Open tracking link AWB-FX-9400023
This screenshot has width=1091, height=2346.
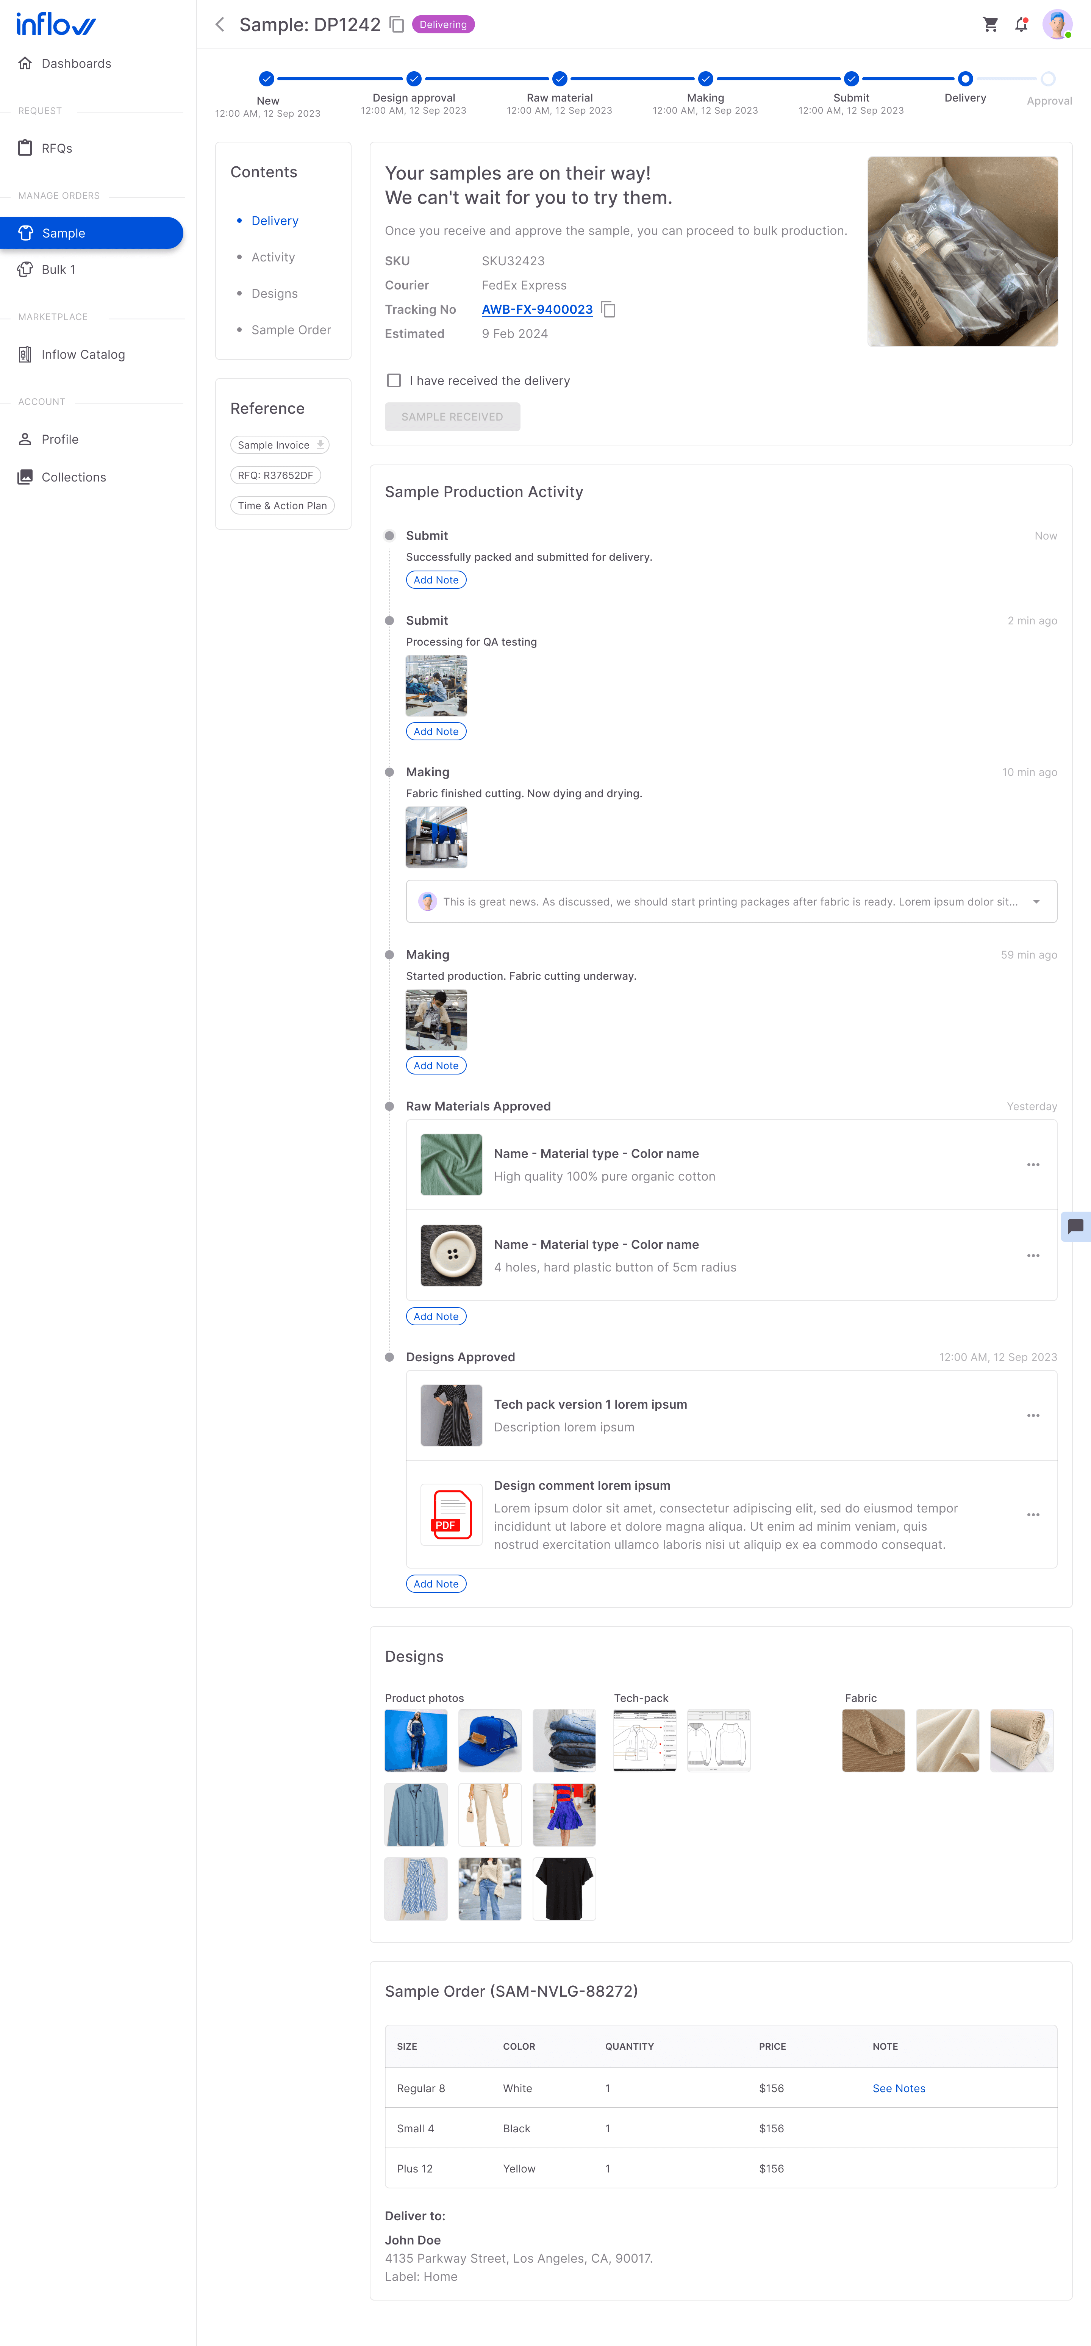tap(536, 310)
